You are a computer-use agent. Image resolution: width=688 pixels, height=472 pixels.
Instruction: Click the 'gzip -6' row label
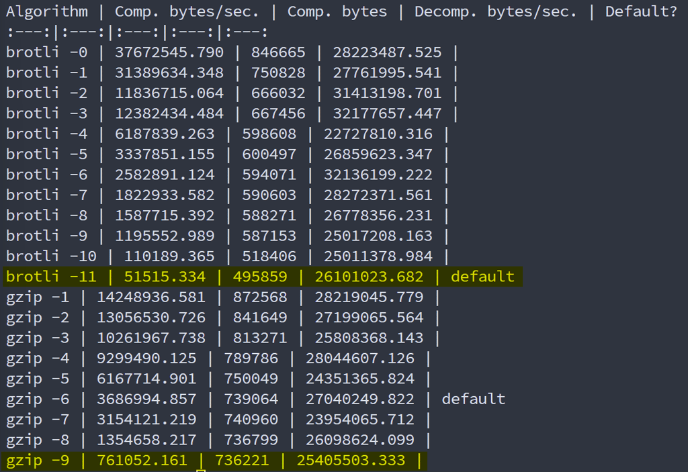click(38, 399)
